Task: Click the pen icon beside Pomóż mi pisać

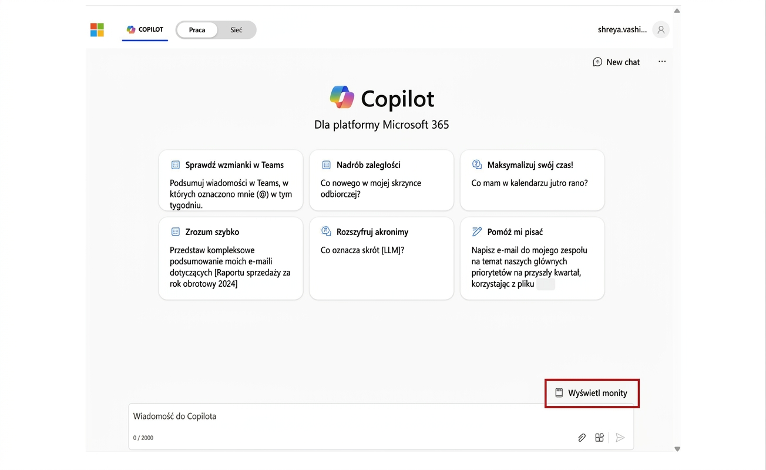Action: 477,232
